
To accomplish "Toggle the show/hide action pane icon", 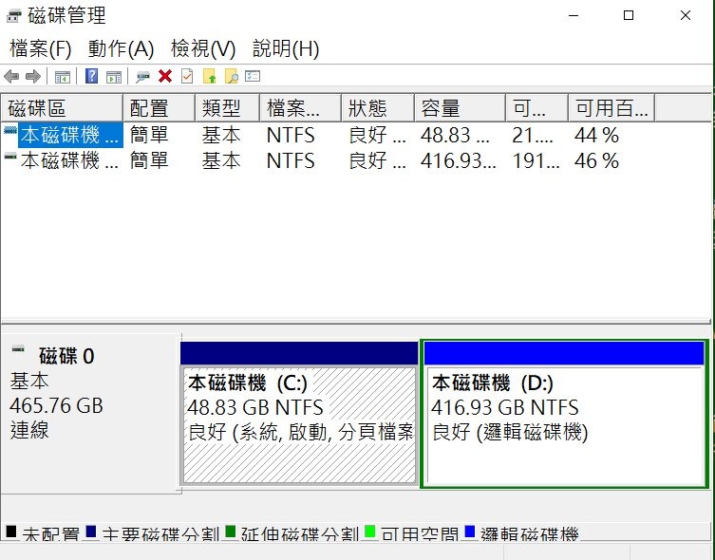I will 114,77.
